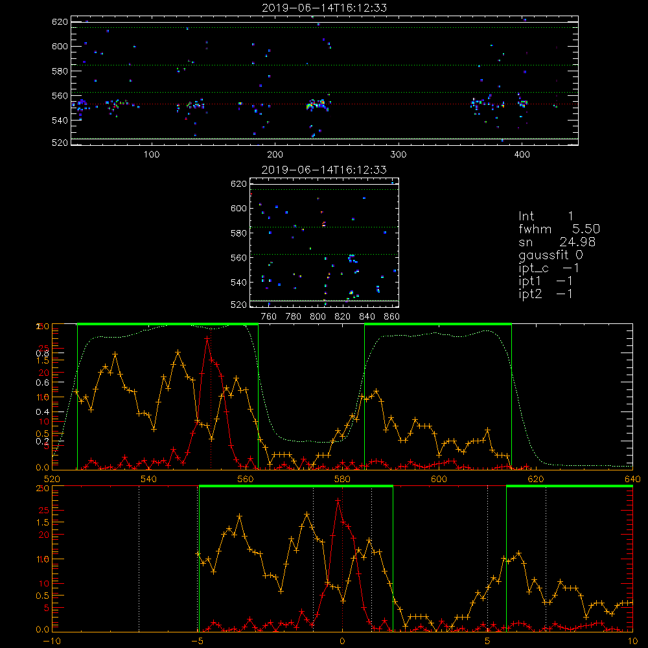The image size is (648, 648).
Task: Click the middle plot title 2019-06-14T16:12:33
Action: click(325, 170)
